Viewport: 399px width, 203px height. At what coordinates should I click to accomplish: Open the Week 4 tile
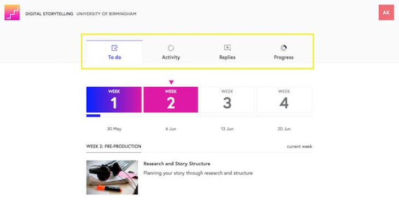pos(284,100)
